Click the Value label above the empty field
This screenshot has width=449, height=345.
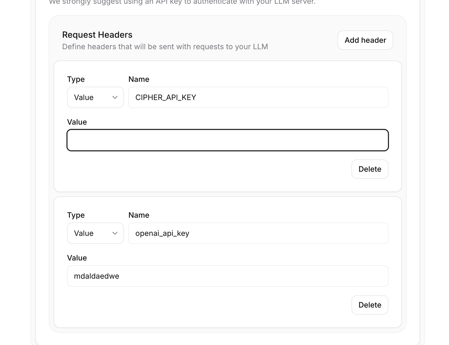pos(77,122)
